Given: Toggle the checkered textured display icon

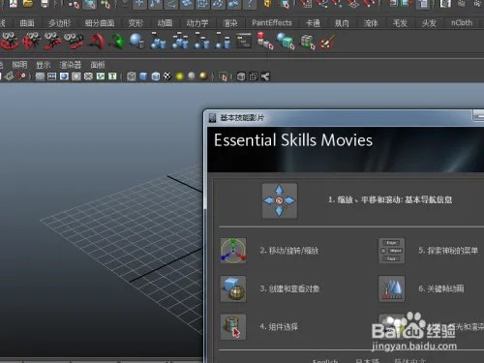Looking at the screenshot, I should tap(167, 76).
